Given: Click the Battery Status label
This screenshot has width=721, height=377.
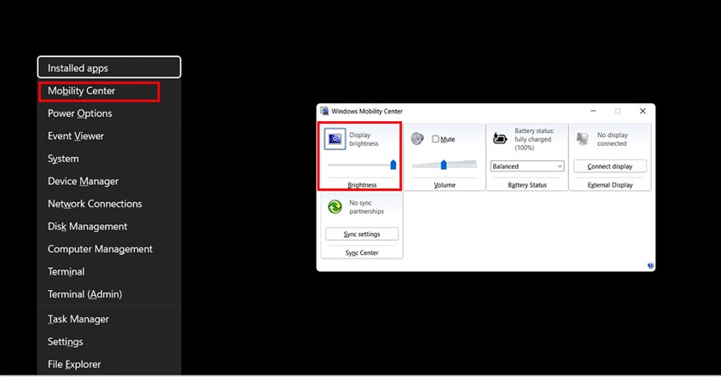Looking at the screenshot, I should [527, 185].
